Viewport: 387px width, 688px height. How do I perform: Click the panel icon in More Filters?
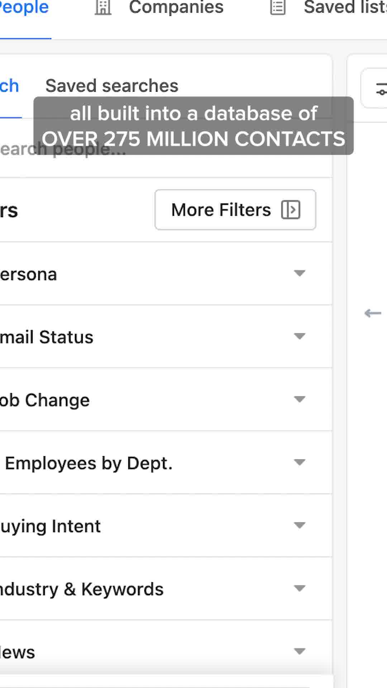[291, 210]
